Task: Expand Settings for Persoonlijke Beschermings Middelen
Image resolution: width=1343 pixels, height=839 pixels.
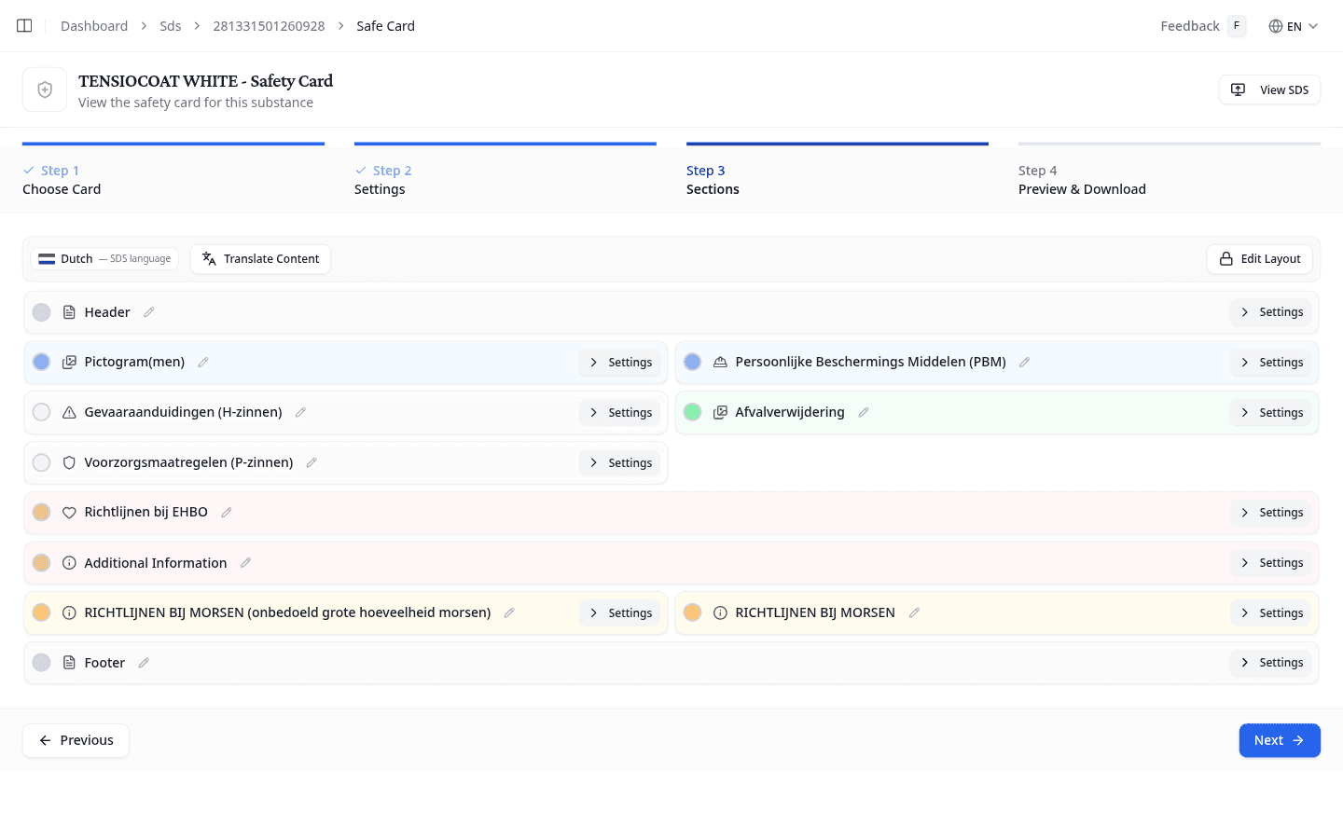Action: click(1270, 363)
